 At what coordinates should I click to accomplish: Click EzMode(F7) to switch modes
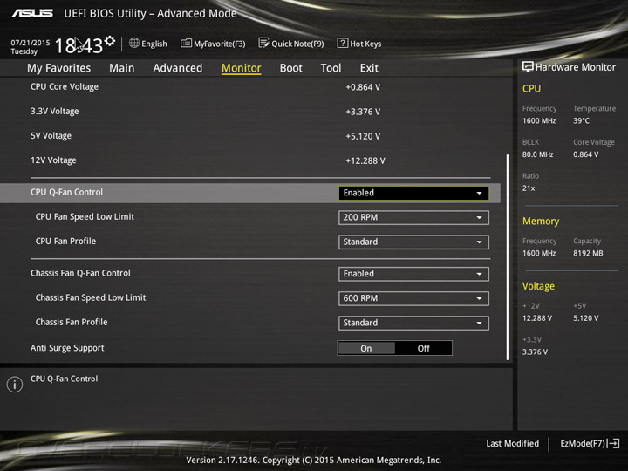[590, 443]
